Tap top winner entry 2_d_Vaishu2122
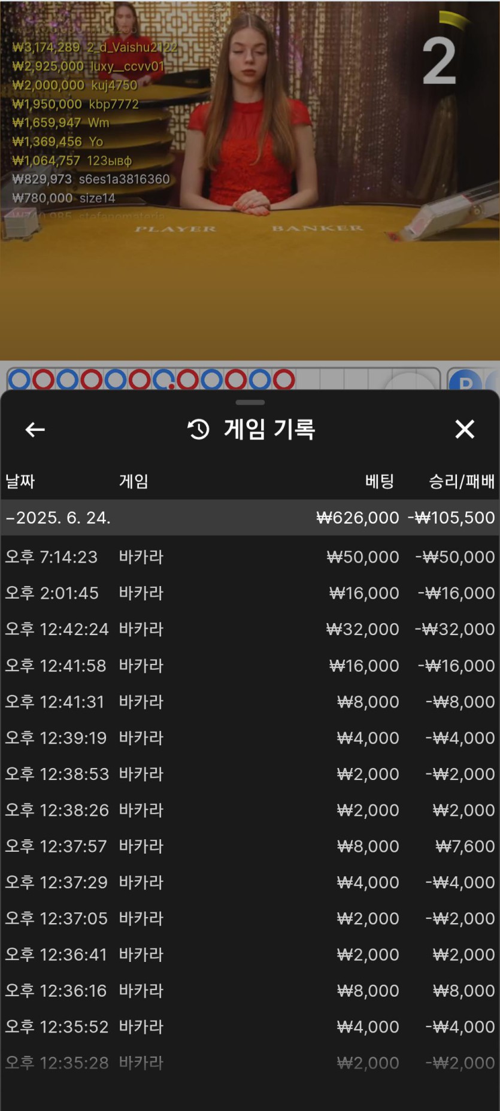This screenshot has width=500, height=1111. 95,47
